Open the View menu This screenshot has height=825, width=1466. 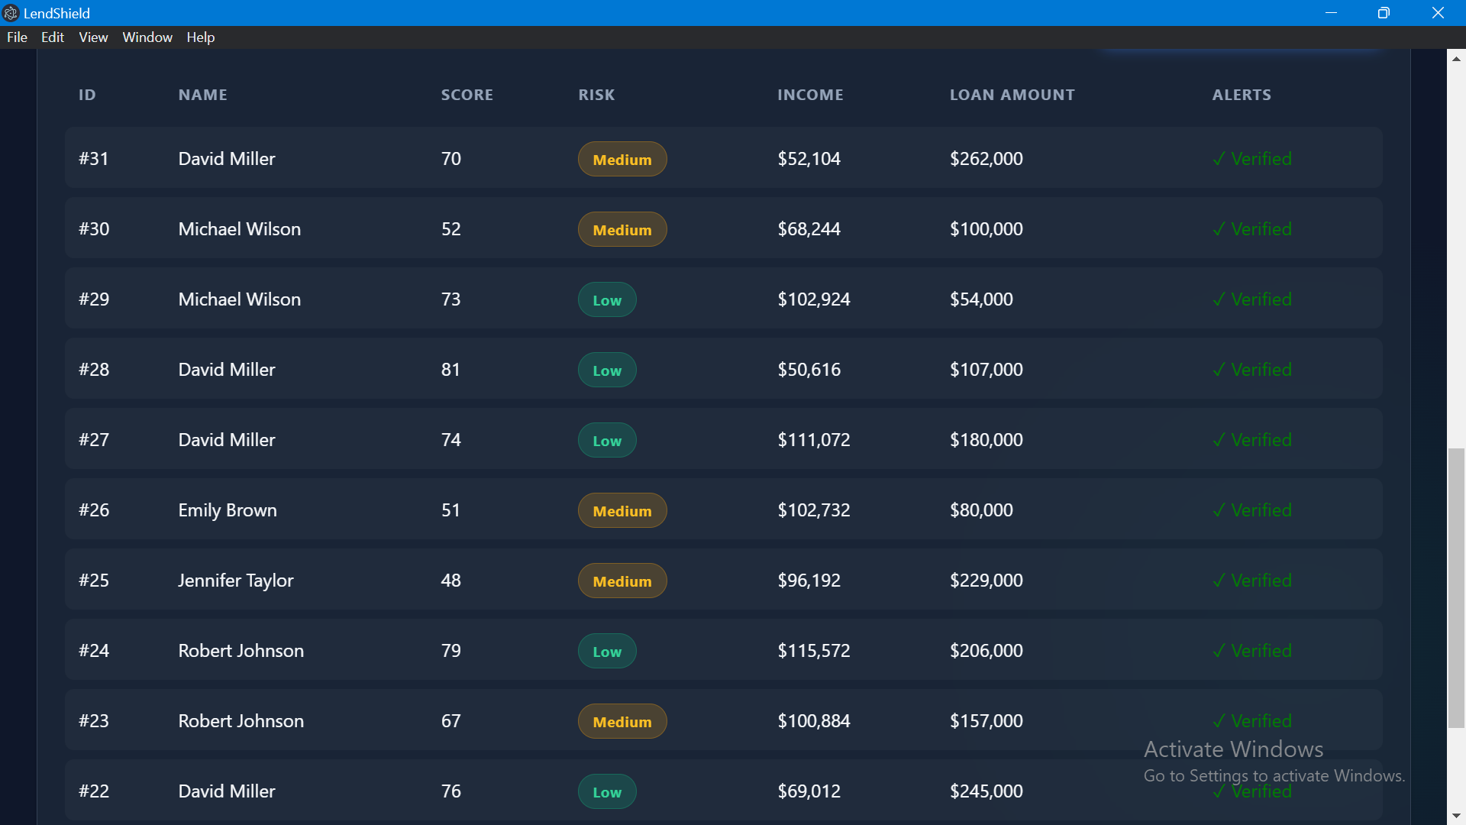tap(93, 37)
